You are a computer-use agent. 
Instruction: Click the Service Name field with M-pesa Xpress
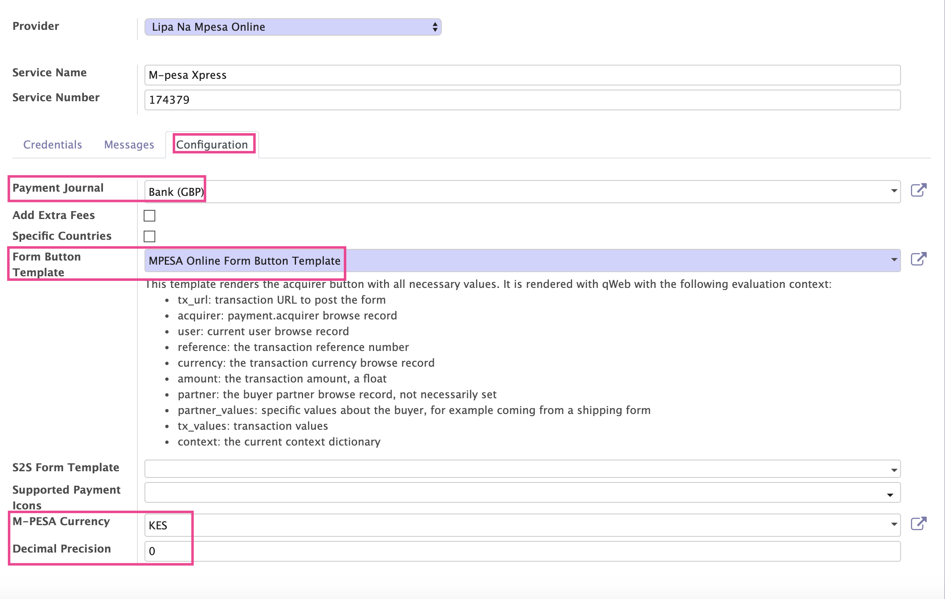[x=522, y=75]
